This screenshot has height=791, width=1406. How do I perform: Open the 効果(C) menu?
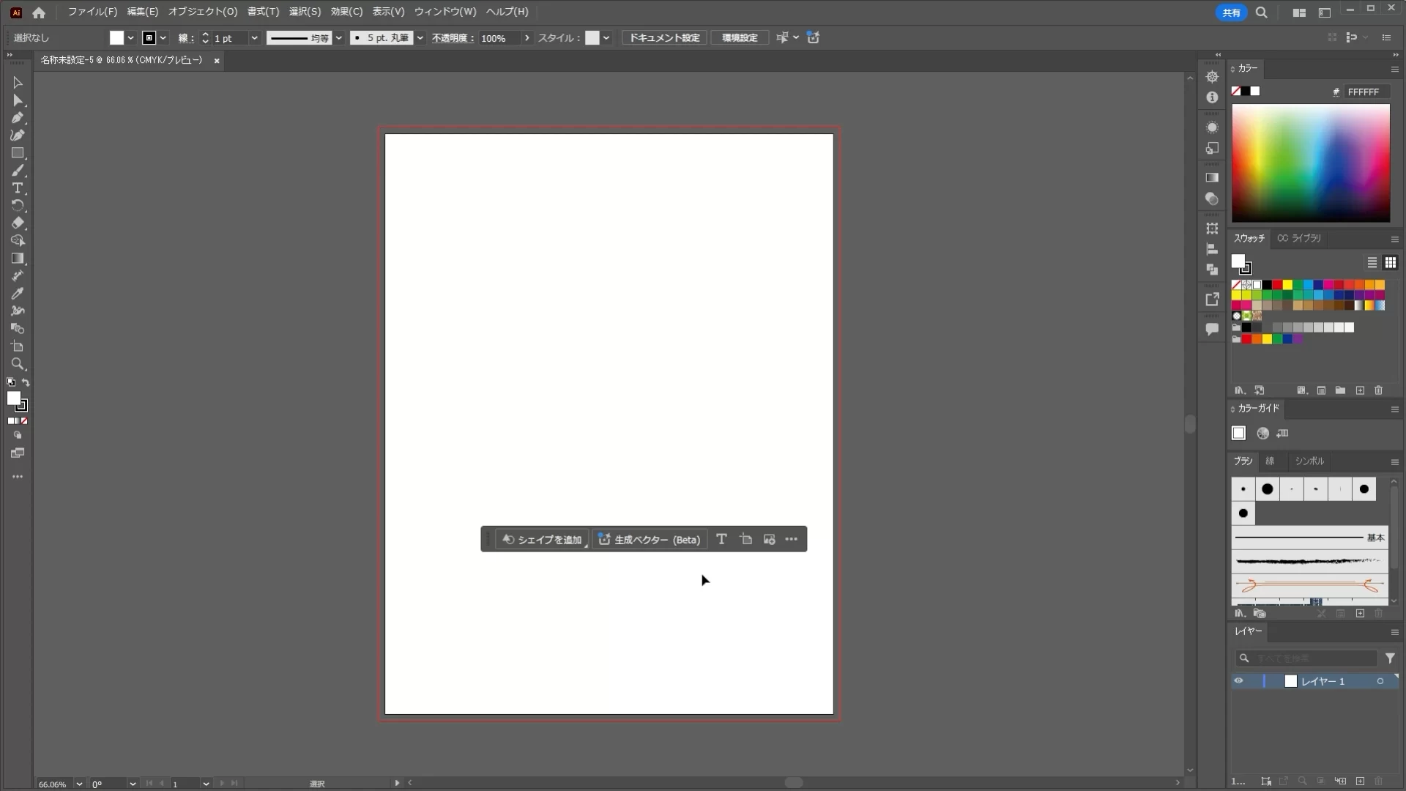coord(346,12)
